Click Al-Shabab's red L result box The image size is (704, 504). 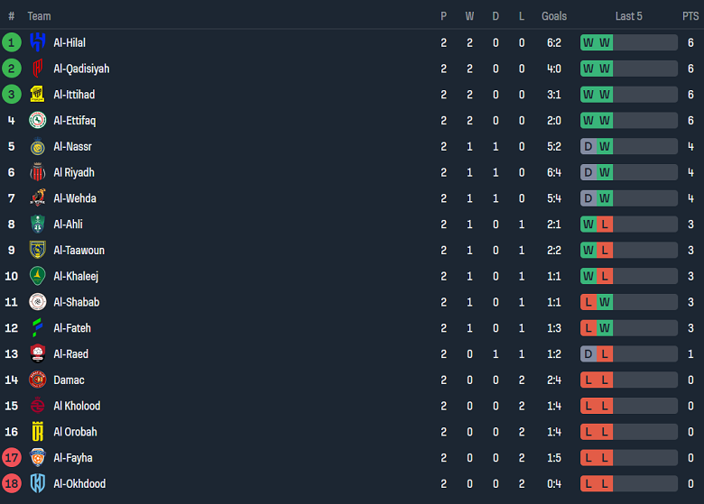point(588,302)
